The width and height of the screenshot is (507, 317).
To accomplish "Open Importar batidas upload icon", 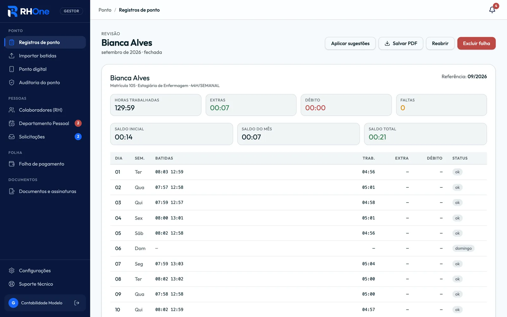I will [x=12, y=56].
